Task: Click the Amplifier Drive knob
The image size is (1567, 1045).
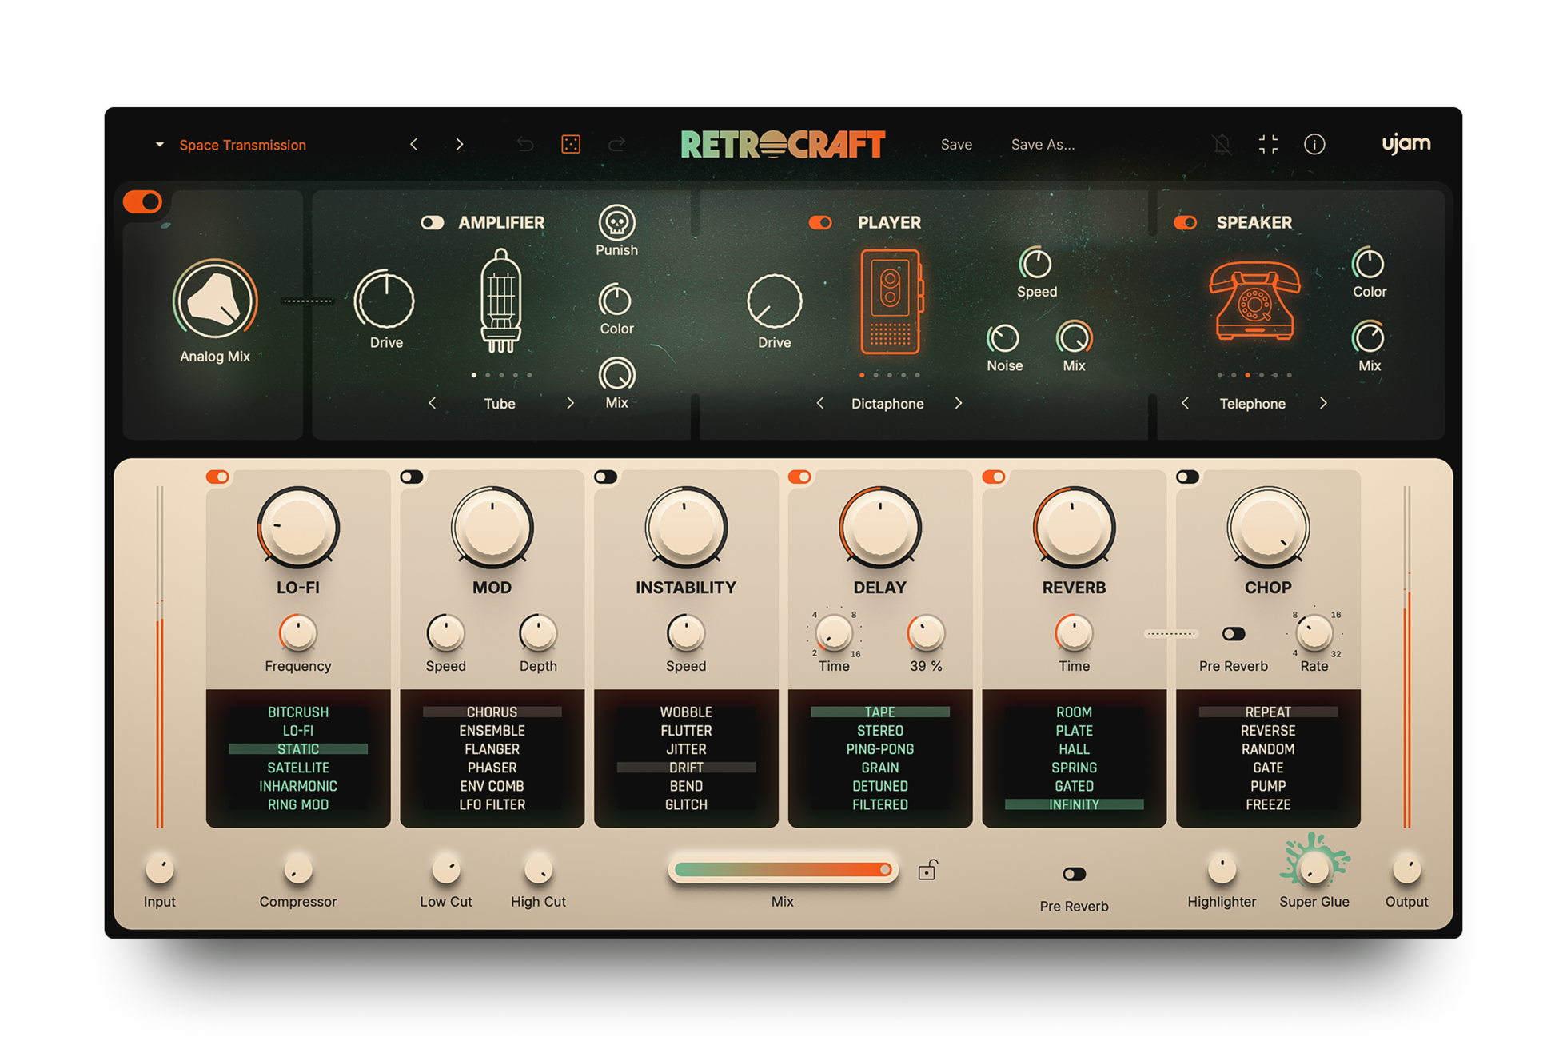Action: click(x=385, y=300)
